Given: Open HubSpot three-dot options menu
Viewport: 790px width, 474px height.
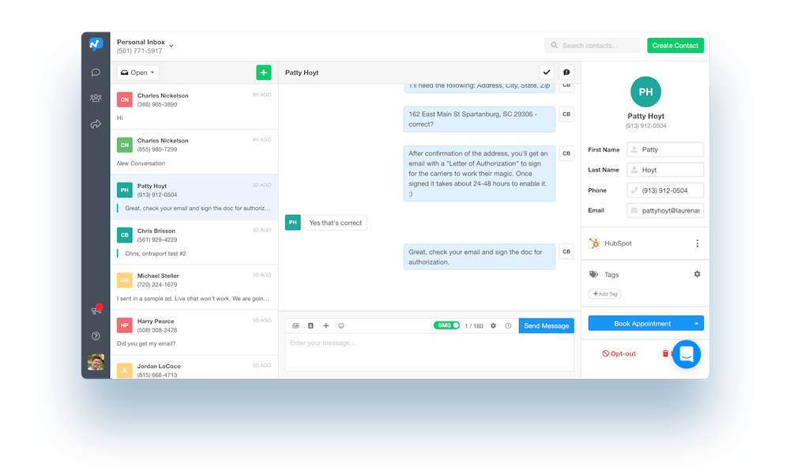Looking at the screenshot, I should (x=698, y=243).
